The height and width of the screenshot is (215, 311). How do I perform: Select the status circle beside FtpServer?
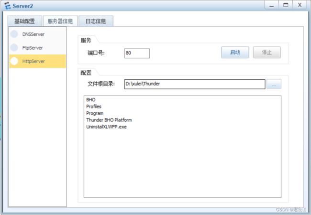14,47
